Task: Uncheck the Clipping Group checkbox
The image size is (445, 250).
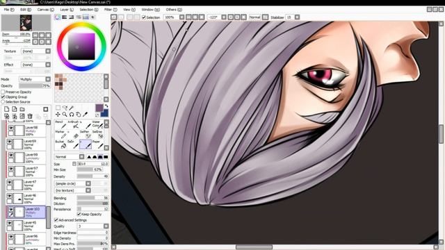Action: click(3, 97)
